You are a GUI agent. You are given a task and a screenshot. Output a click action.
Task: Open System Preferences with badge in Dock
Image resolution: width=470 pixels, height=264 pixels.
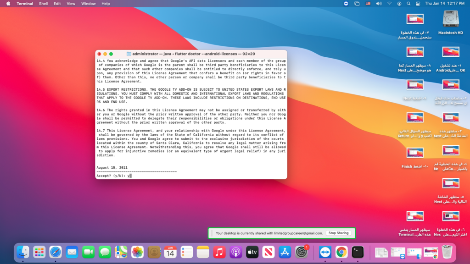pyautogui.click(x=301, y=252)
